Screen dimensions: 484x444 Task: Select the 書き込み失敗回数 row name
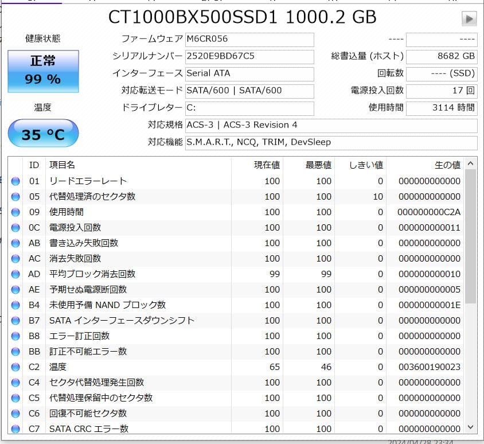pyautogui.click(x=84, y=243)
